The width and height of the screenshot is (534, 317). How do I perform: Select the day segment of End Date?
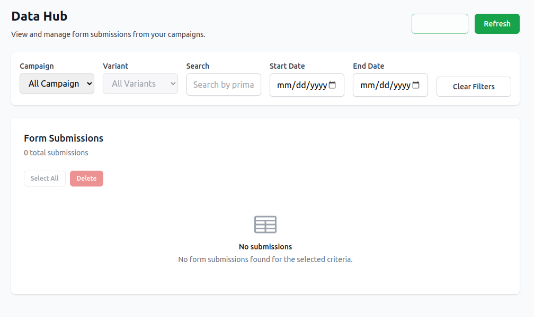384,86
